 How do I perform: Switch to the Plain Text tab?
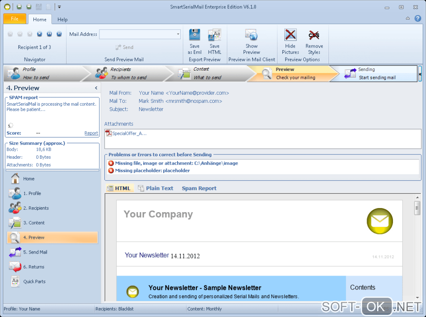(x=156, y=188)
